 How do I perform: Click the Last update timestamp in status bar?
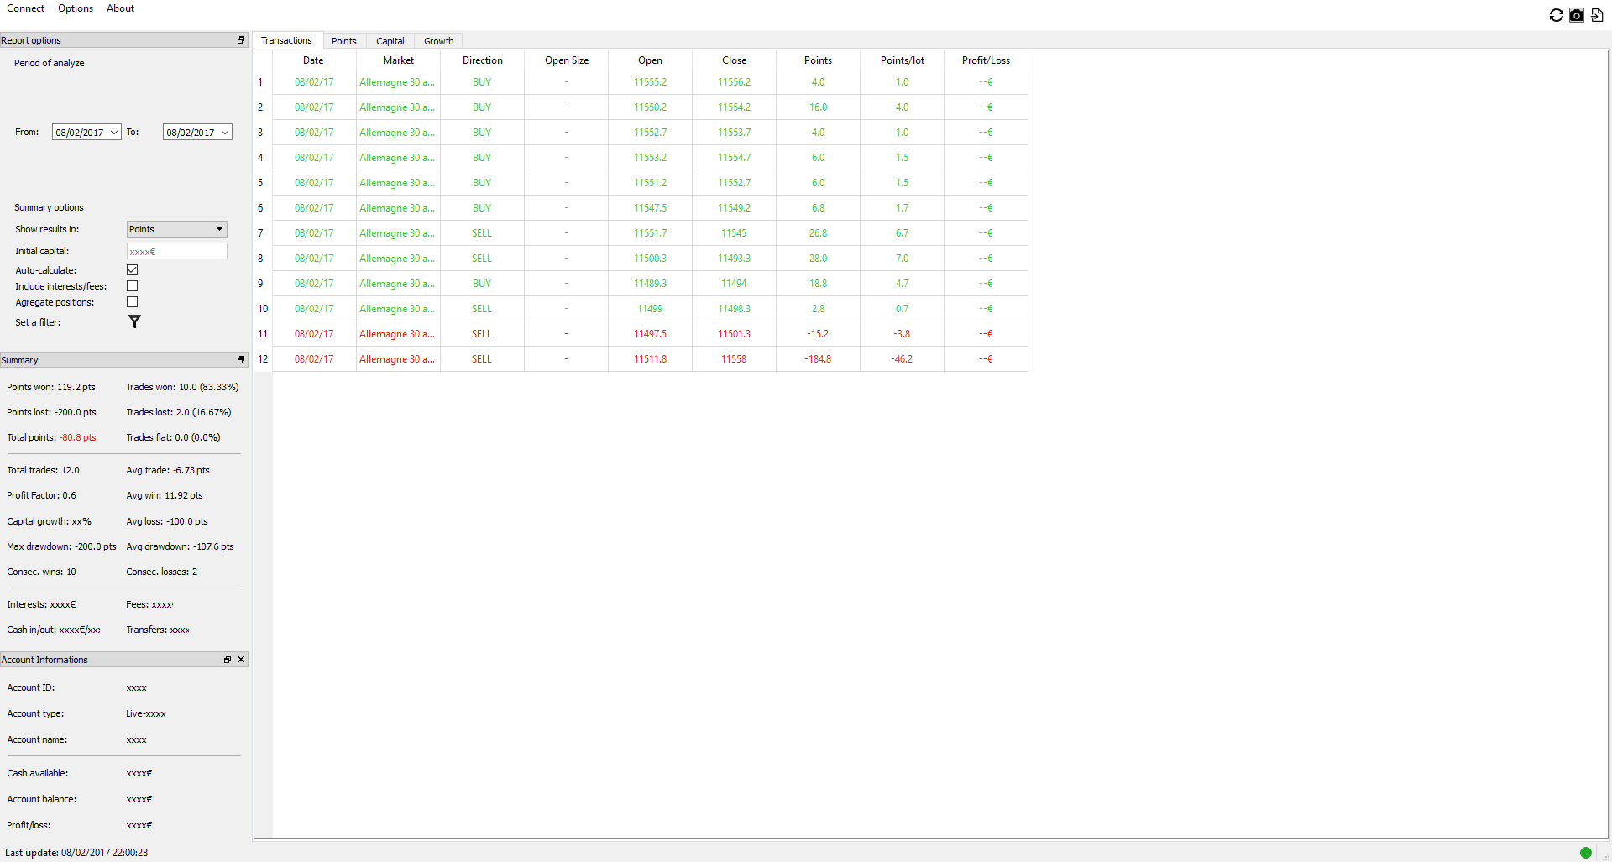[x=76, y=853]
